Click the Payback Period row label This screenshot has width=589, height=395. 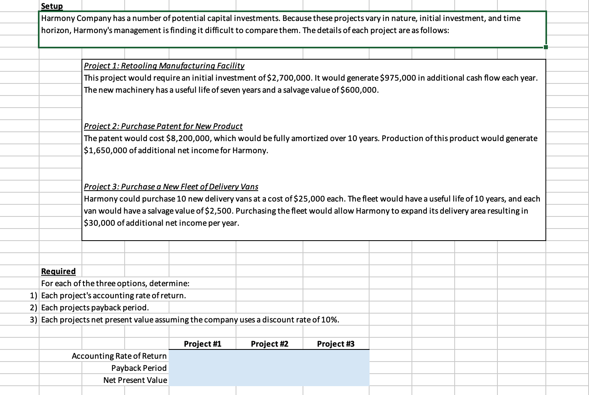tap(139, 368)
